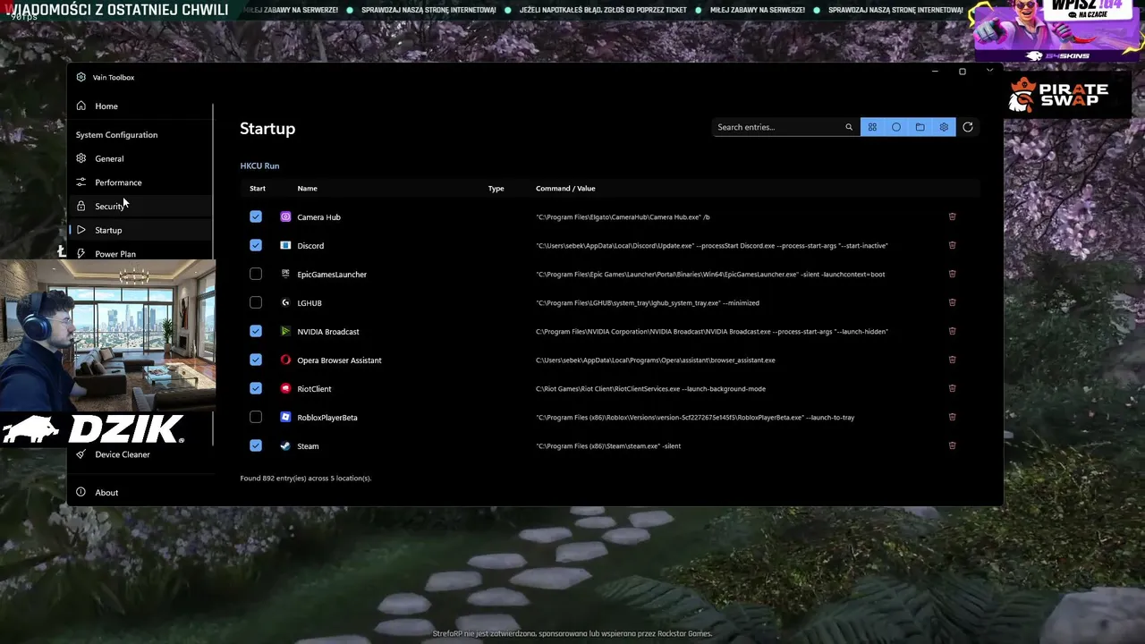Click the EpicGamesLauncher app icon
The height and width of the screenshot is (644, 1145).
(x=285, y=274)
